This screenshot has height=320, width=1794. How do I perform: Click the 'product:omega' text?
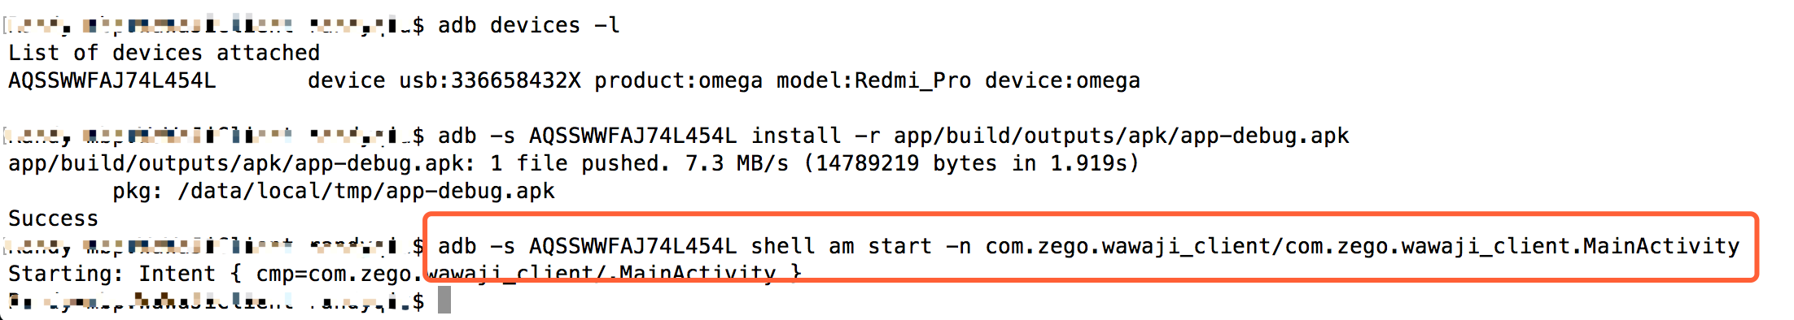click(x=679, y=80)
